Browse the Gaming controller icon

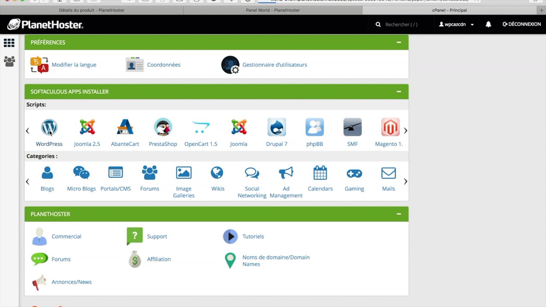(x=354, y=173)
